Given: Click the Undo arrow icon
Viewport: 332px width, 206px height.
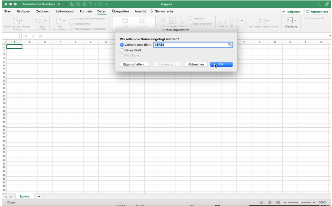Looking at the screenshot, I should (x=91, y=4).
